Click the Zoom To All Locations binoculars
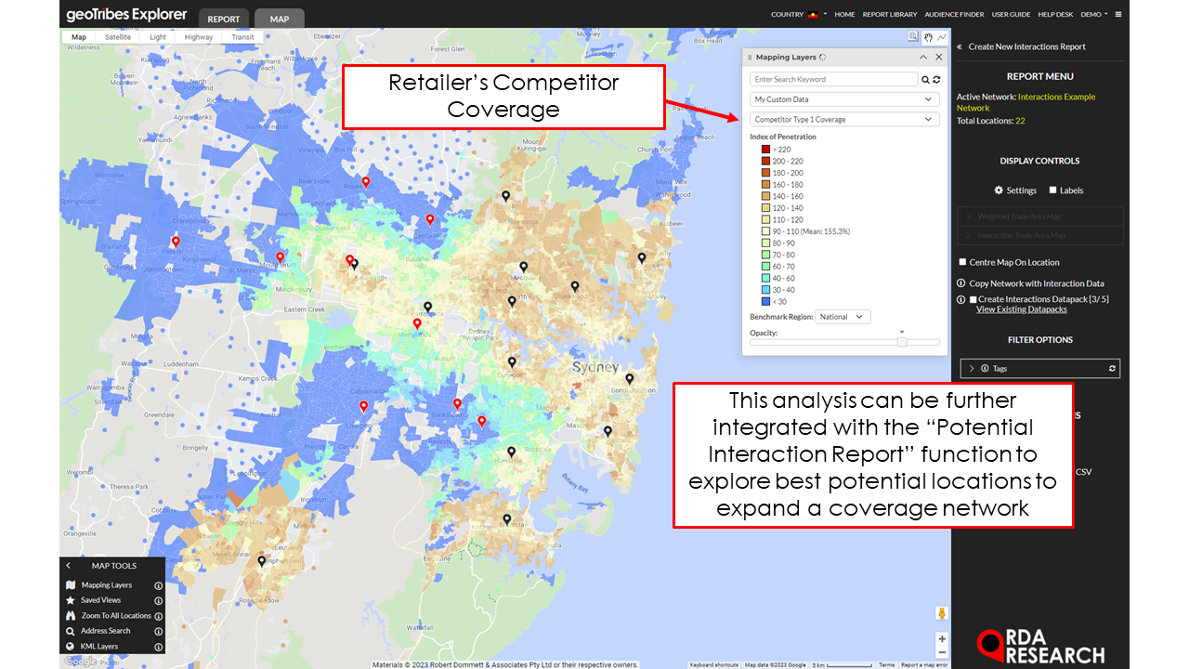The height and width of the screenshot is (669, 1189). (x=71, y=616)
